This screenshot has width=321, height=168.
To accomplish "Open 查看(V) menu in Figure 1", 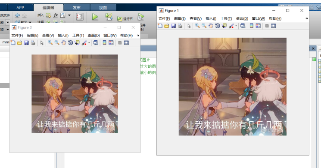I will pos(196,18).
